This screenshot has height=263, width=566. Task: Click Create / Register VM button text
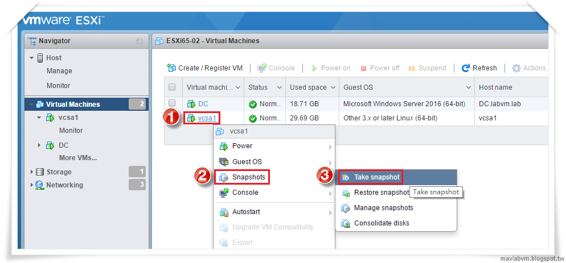click(x=211, y=68)
